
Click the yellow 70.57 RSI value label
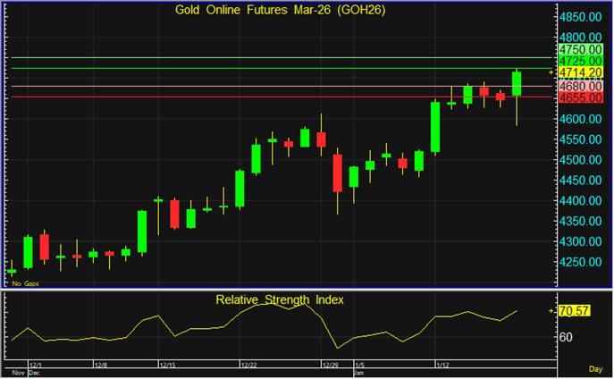(576, 311)
